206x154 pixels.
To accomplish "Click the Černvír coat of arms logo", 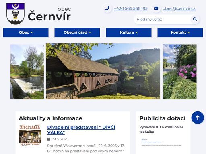I will click(15, 14).
